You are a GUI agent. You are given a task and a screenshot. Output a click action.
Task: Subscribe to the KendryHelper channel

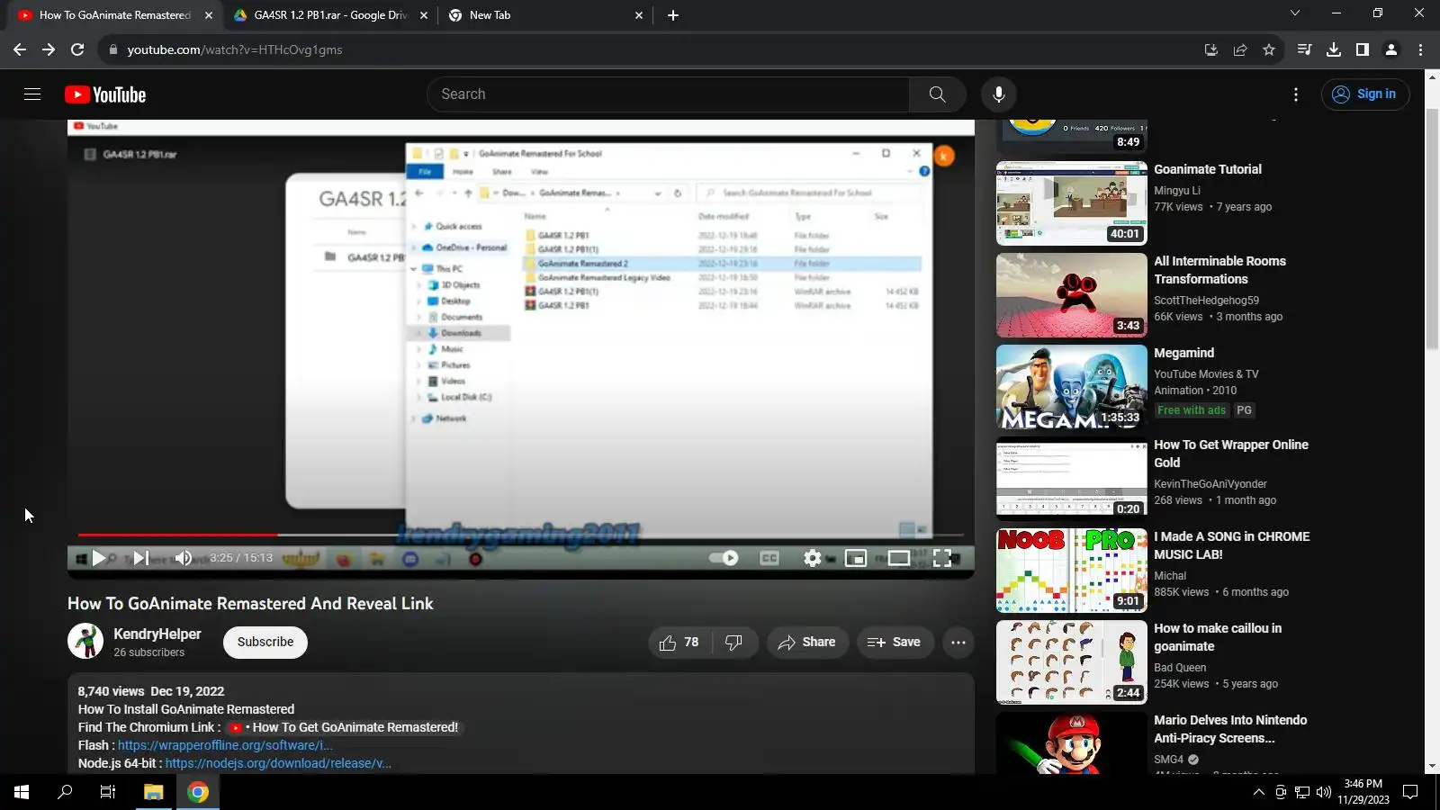265,643
